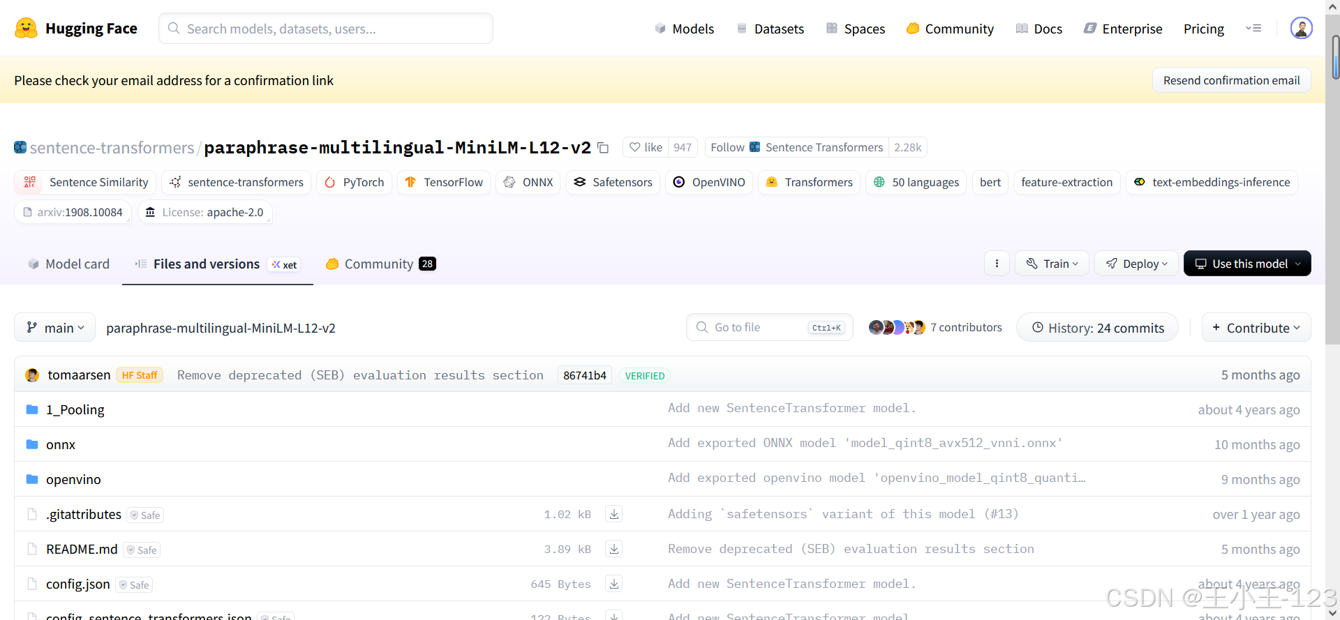Click the sentence-transformers library tag

(236, 182)
